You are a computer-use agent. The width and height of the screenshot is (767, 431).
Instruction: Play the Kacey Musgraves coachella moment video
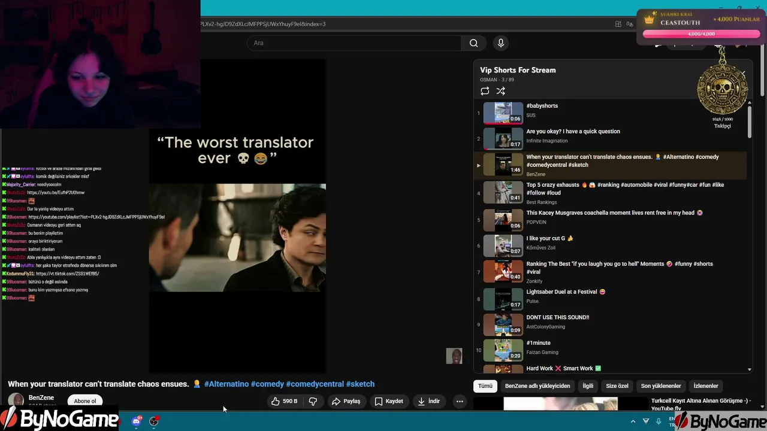(611, 219)
